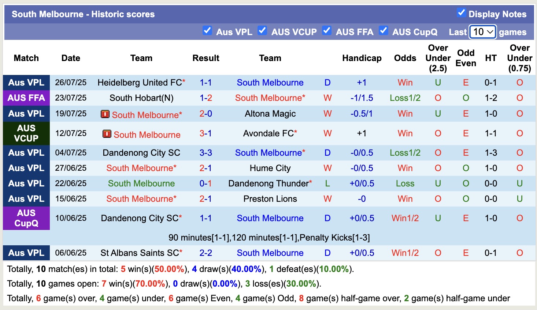The image size is (537, 310).
Task: Click the South Melbourne link in the St Albans row
Action: (x=270, y=253)
